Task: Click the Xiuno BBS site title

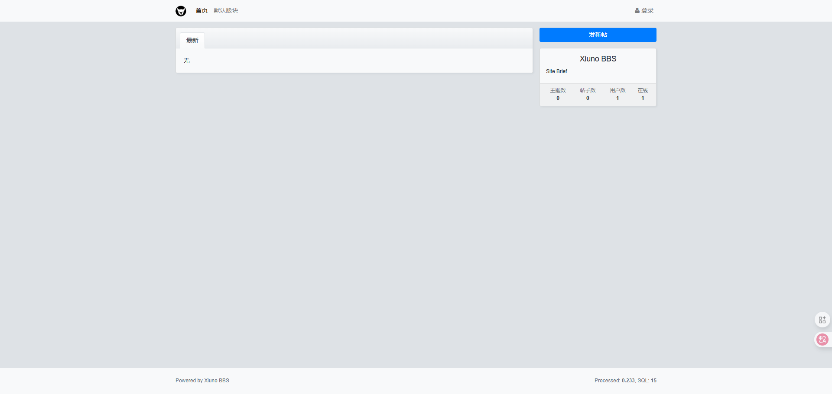Action: coord(598,59)
